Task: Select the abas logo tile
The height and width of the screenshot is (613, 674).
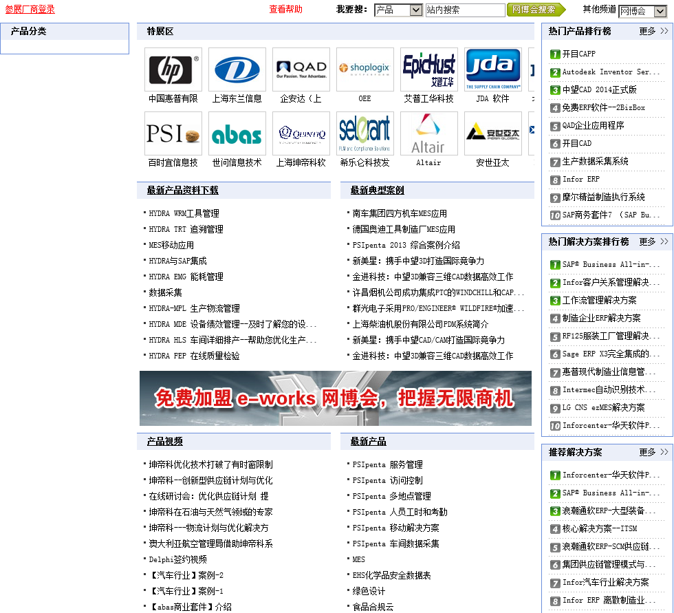Action: pos(237,133)
